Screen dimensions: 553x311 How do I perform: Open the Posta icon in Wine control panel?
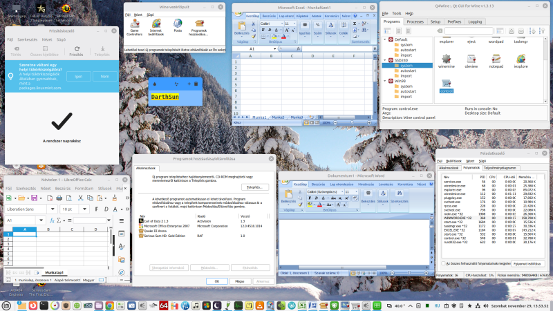178,26
